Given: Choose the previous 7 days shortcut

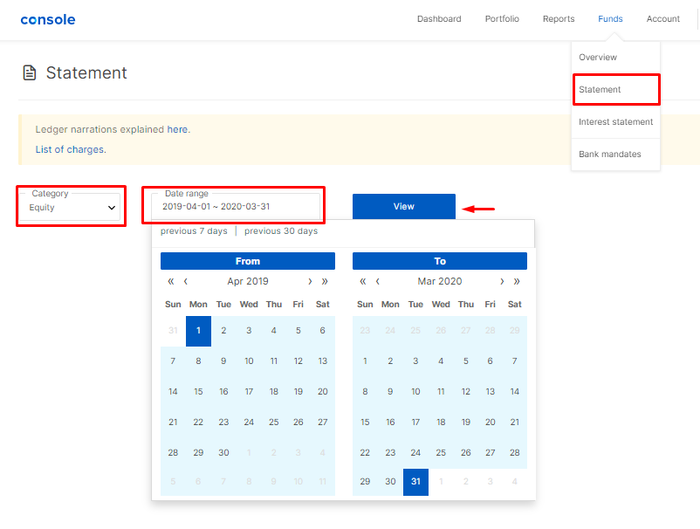Looking at the screenshot, I should coord(194,230).
